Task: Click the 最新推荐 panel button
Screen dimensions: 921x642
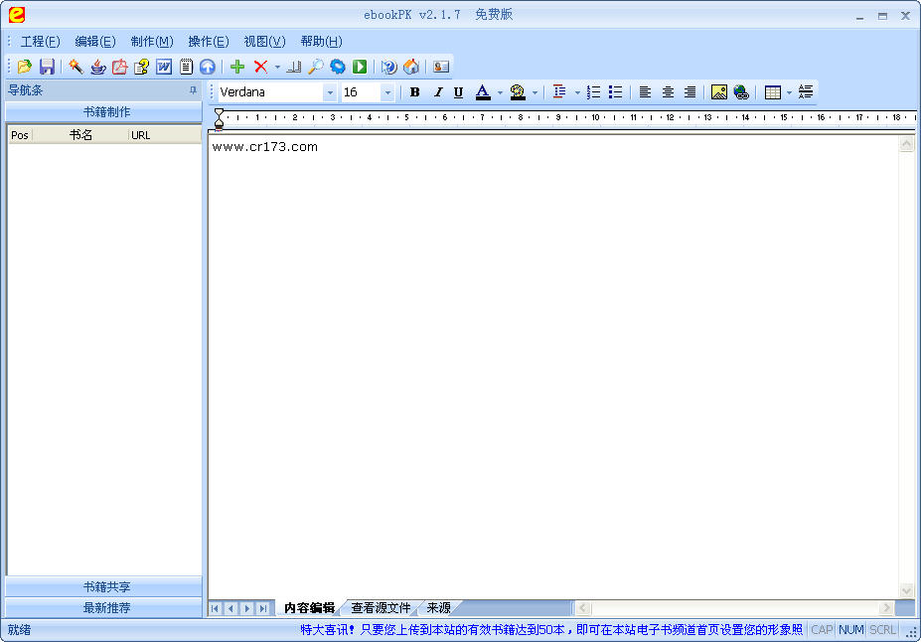Action: (105, 608)
